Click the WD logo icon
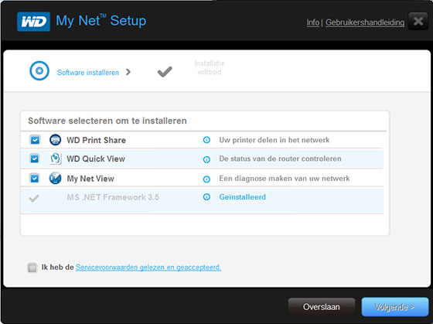 click(33, 22)
